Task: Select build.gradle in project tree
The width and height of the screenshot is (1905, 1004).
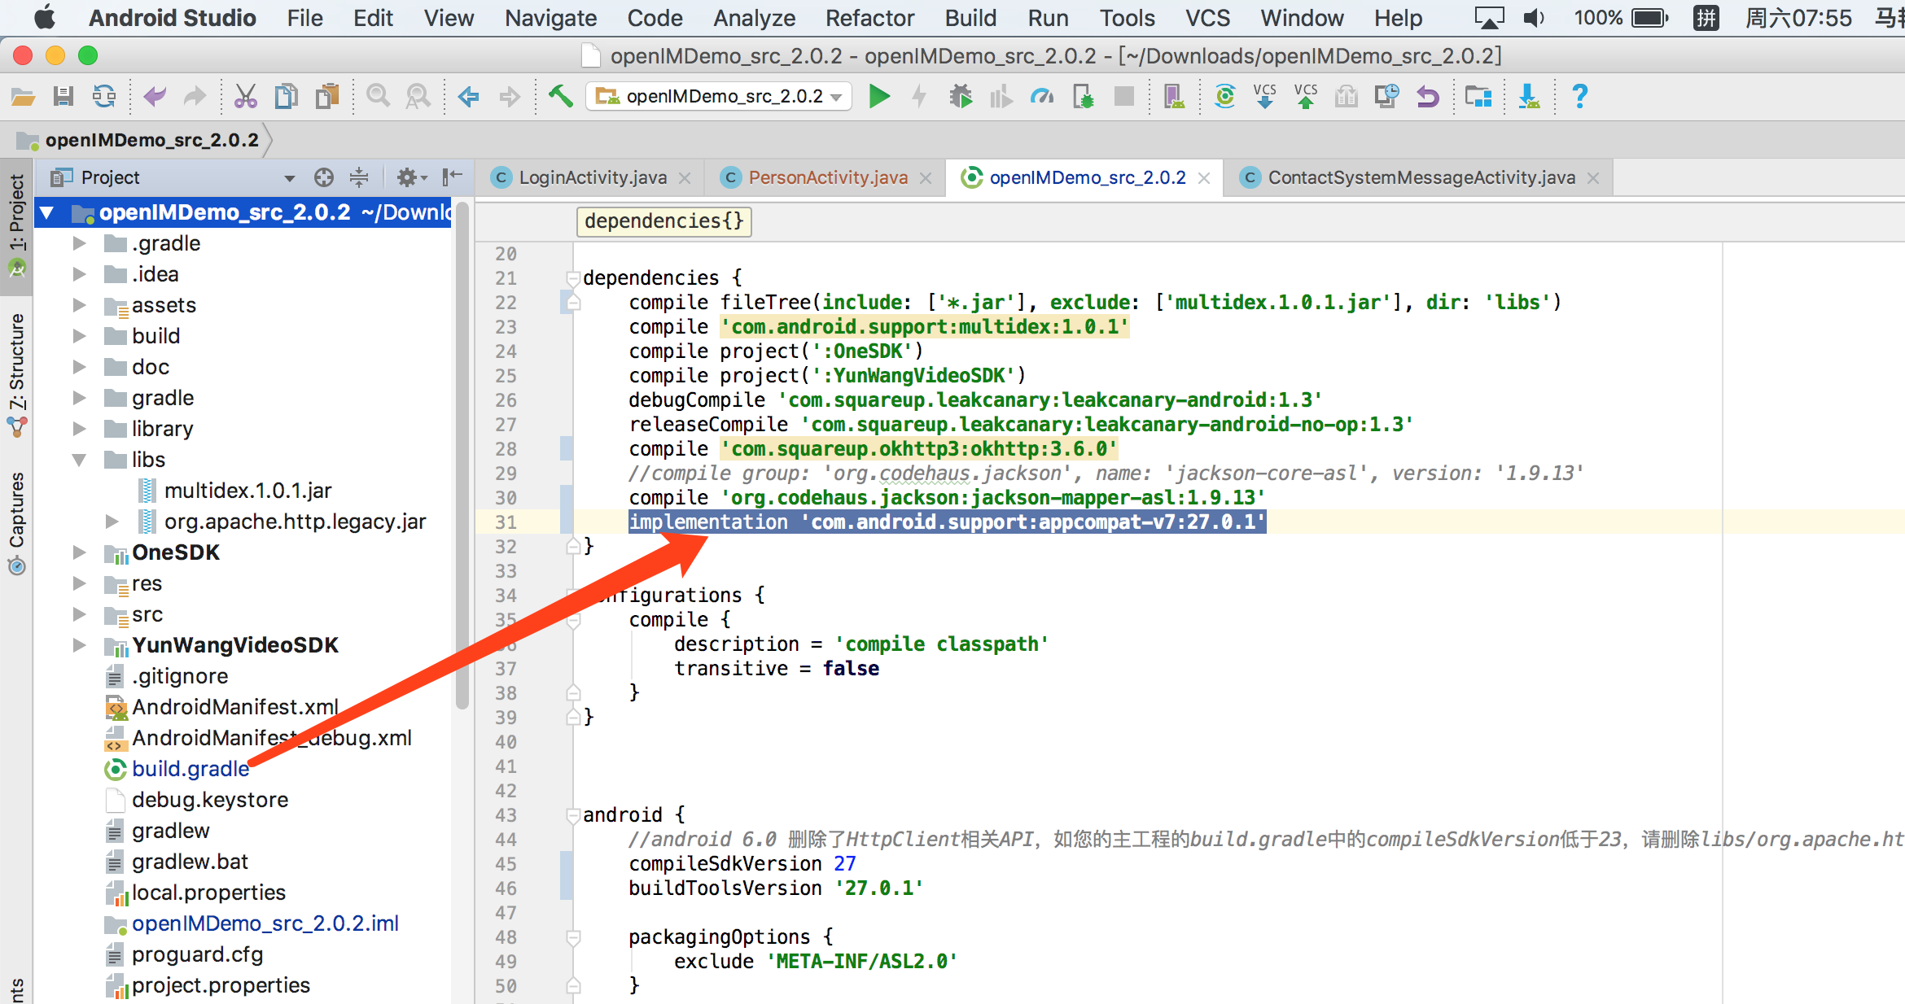Action: (190, 769)
